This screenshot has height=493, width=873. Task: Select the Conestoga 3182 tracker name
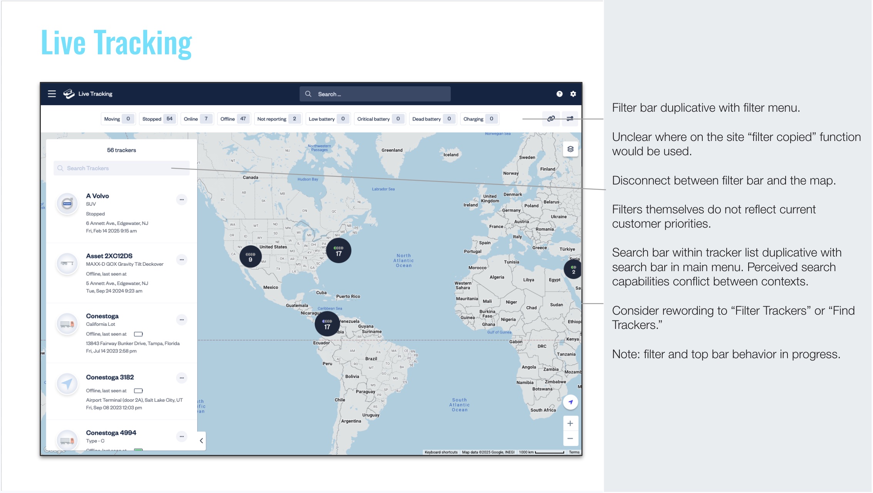[110, 377]
